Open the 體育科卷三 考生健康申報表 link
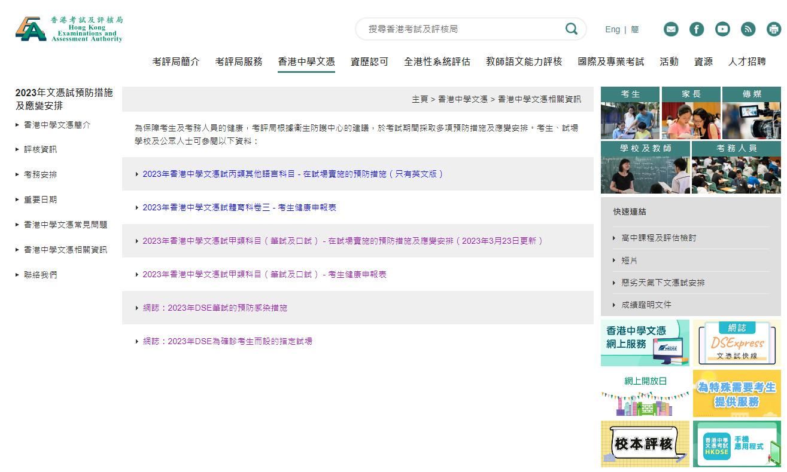The image size is (787, 472). 239,207
